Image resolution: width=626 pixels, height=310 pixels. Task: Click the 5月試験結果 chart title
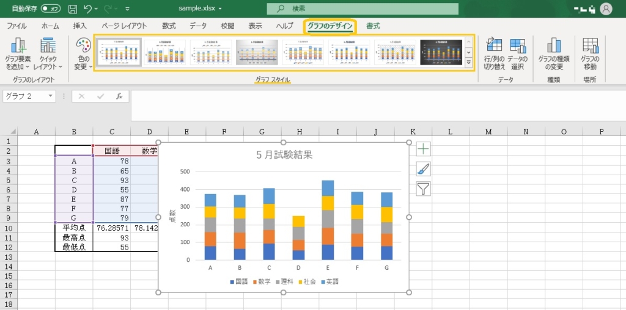[x=284, y=155]
